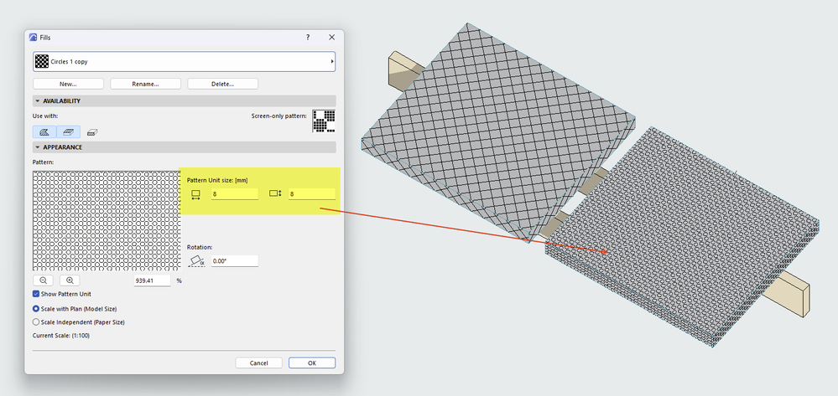Viewport: 838px width, 396px height.
Task: Click the pattern unit width field
Action: coord(235,194)
